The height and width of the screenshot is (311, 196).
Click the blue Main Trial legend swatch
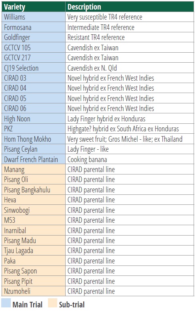point(6,303)
